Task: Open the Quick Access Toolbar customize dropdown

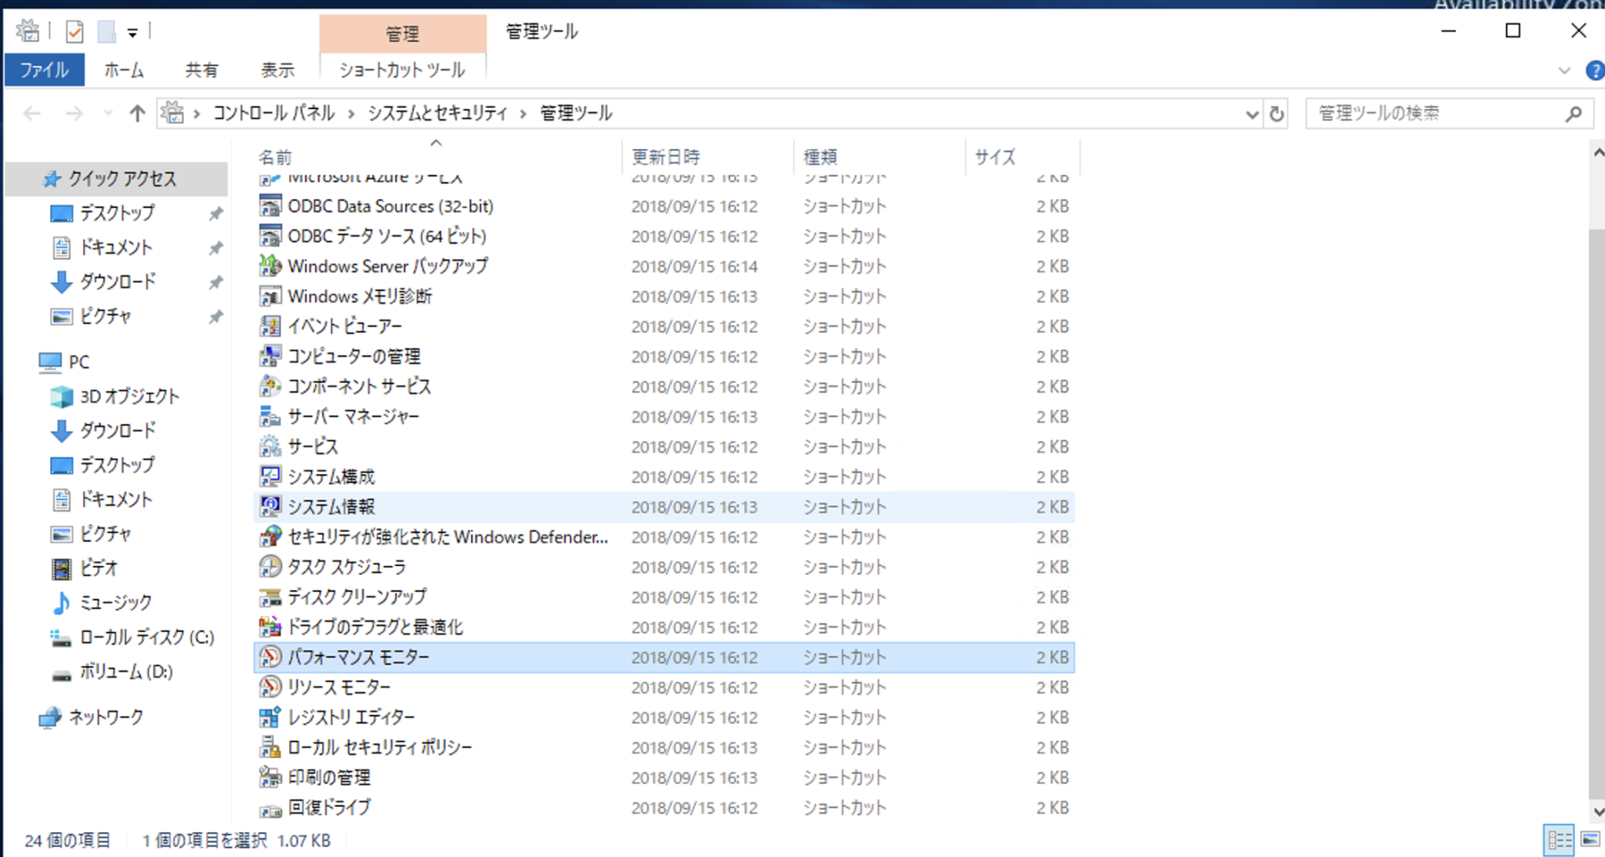Action: [x=132, y=33]
